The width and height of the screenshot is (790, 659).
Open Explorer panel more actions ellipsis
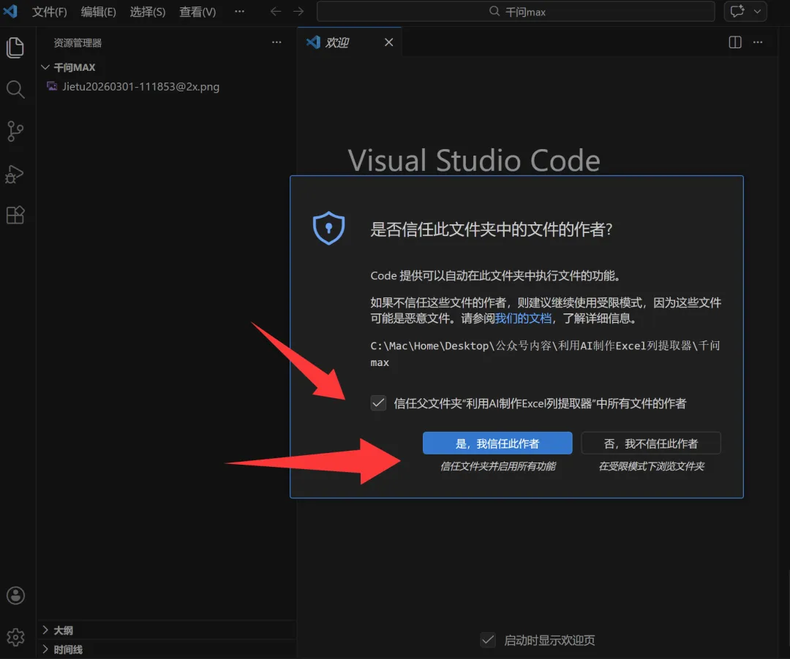pyautogui.click(x=276, y=42)
